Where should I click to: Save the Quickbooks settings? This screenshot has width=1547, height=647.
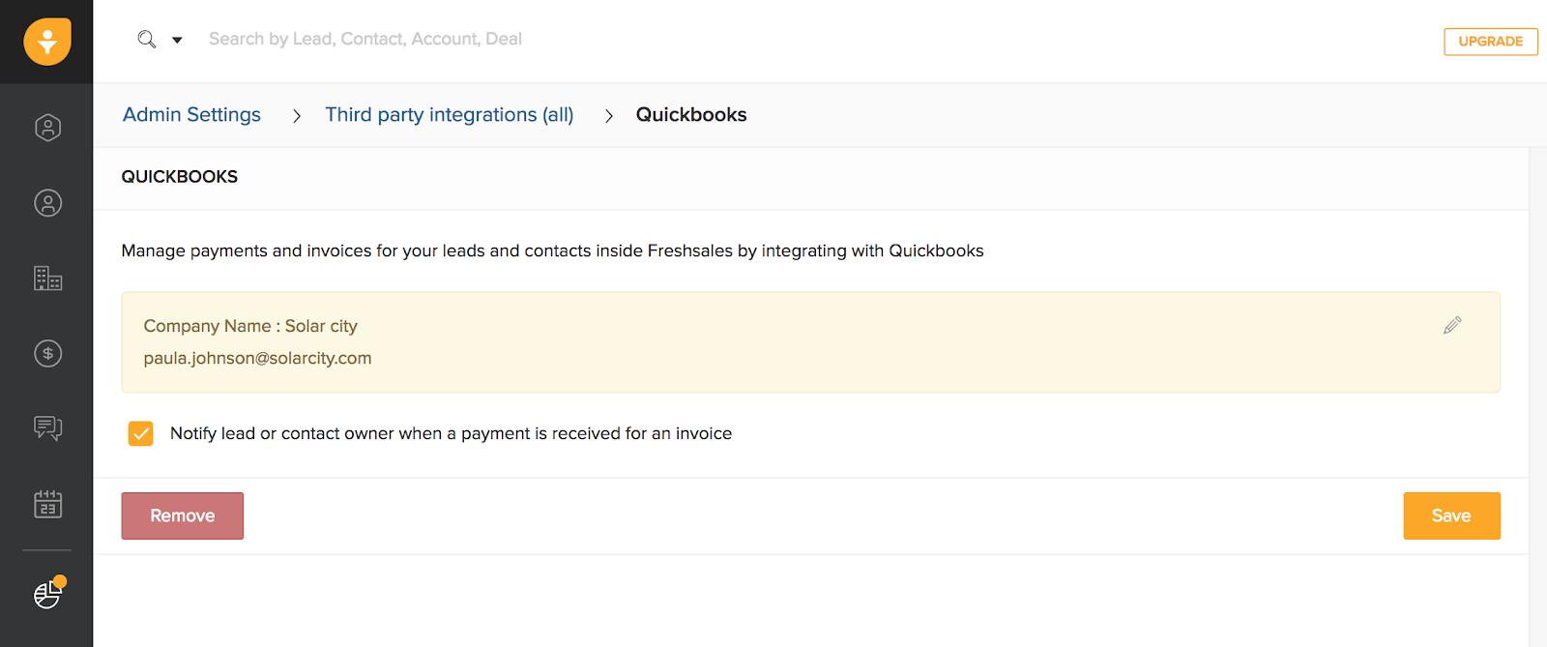(x=1451, y=515)
